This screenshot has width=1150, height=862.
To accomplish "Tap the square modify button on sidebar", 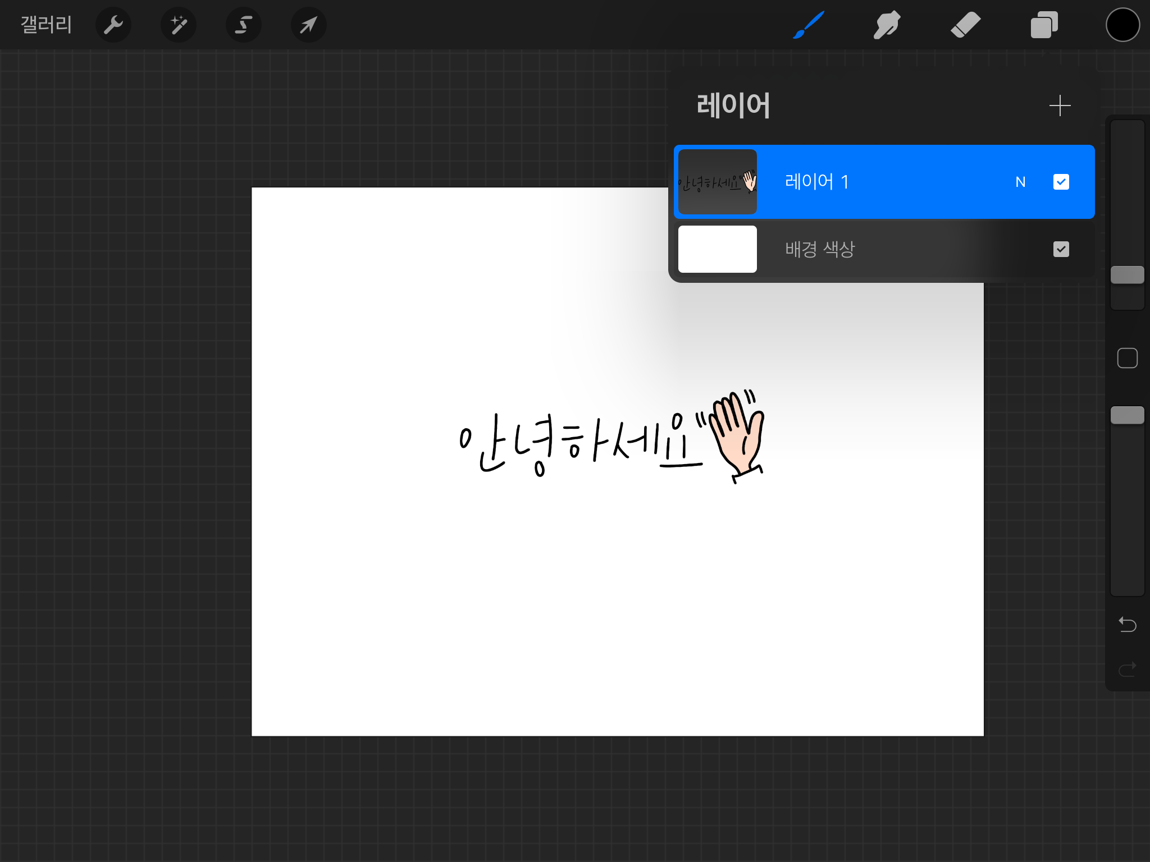I will tap(1127, 358).
